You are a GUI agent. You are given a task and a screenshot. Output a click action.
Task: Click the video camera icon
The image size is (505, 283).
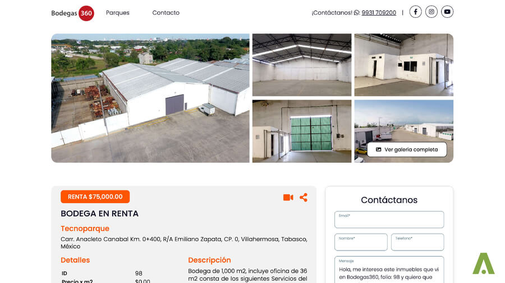[288, 197]
